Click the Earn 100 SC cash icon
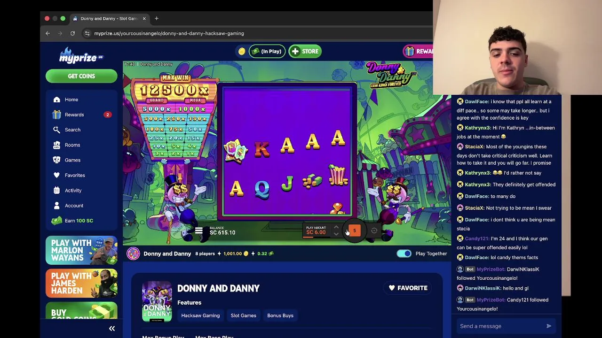Screen dimensions: 602x338 (56, 221)
